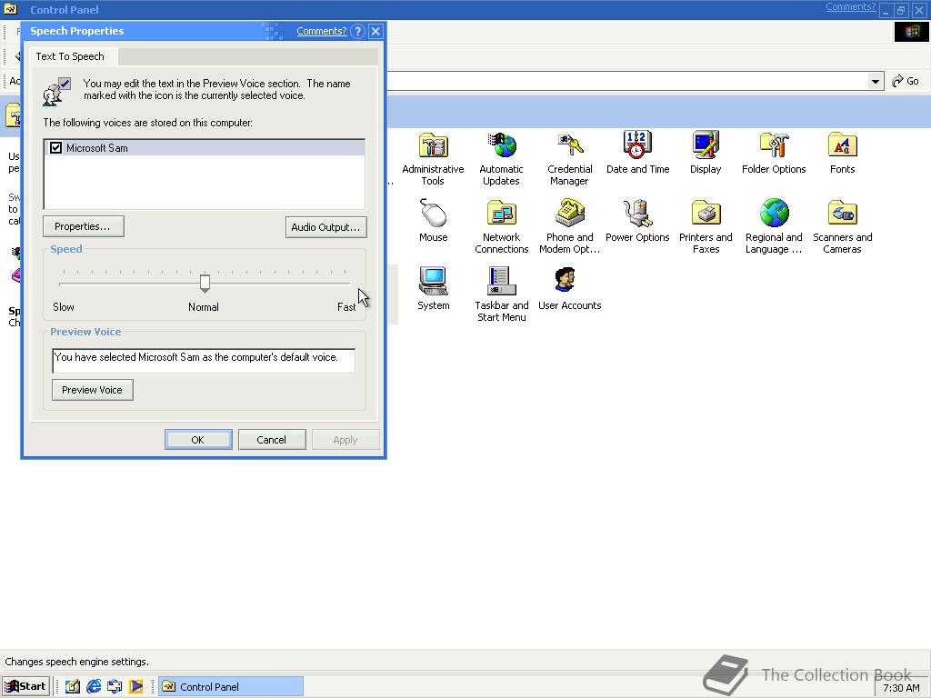Switch to Control Panel taskbar button

point(230,687)
